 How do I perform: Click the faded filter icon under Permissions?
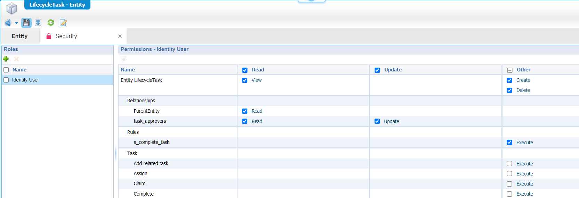click(124, 59)
